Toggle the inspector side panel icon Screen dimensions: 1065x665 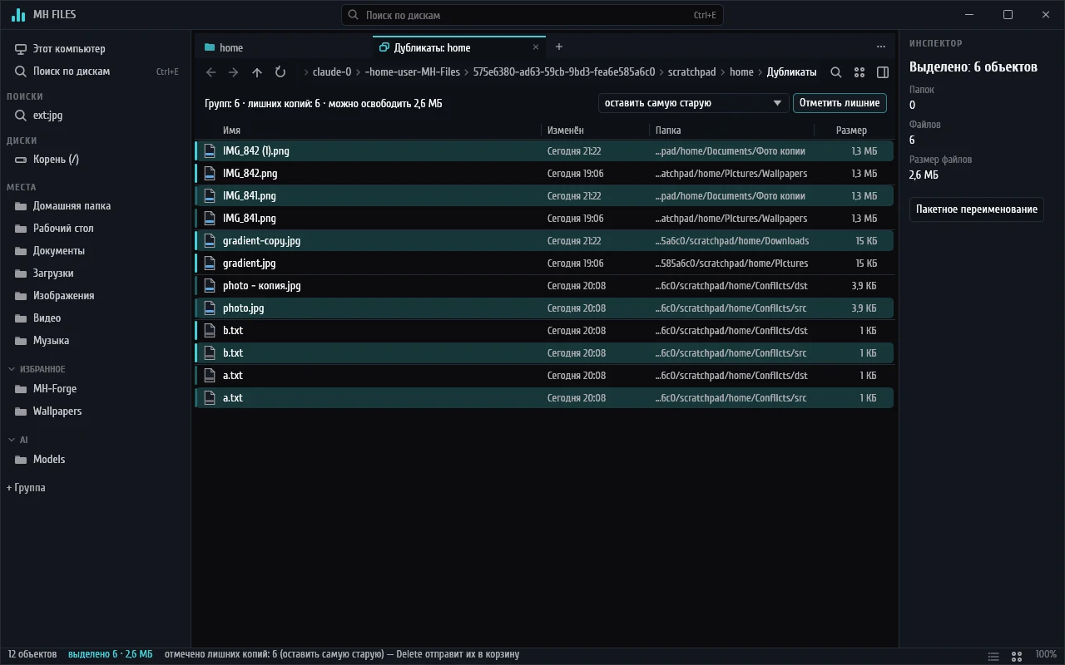click(x=883, y=72)
